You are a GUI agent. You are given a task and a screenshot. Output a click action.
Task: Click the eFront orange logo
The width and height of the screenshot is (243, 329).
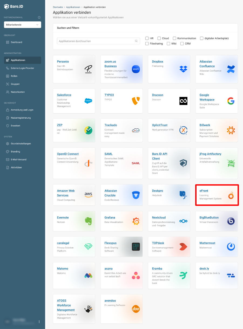231,195
